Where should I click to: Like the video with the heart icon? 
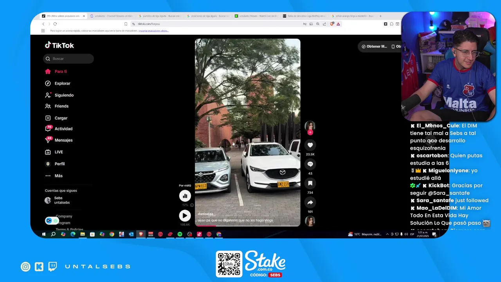[310, 145]
